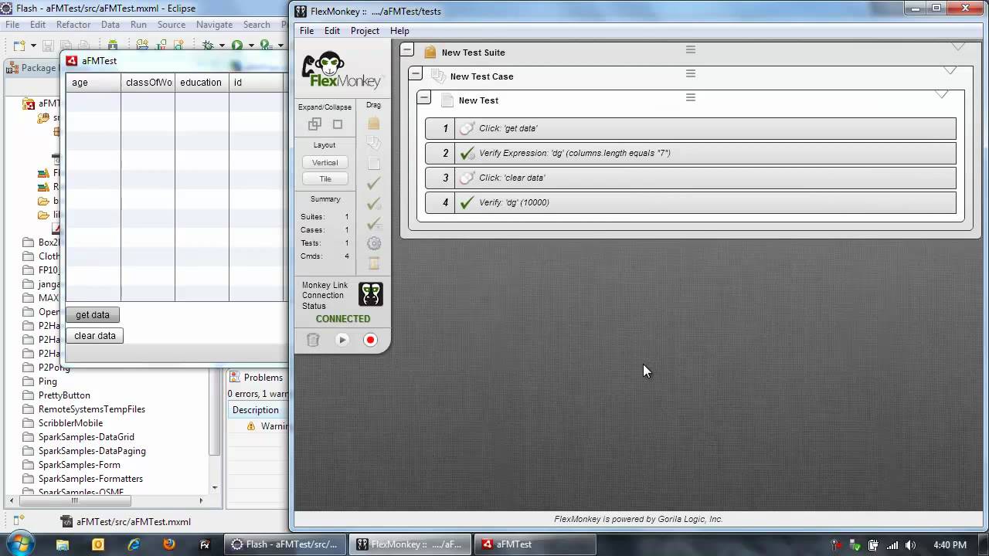The width and height of the screenshot is (989, 556).
Task: Click the dropdown triangle on New Test Suite row
Action: pyautogui.click(x=958, y=48)
